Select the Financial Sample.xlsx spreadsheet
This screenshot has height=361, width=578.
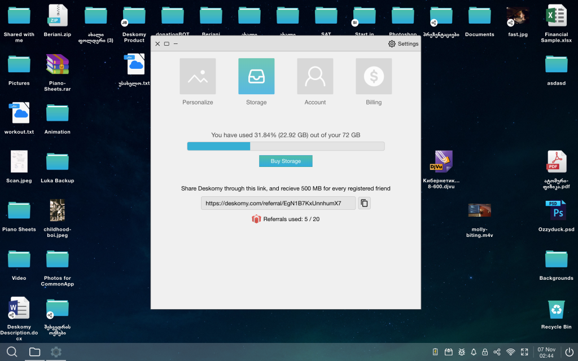(x=556, y=24)
